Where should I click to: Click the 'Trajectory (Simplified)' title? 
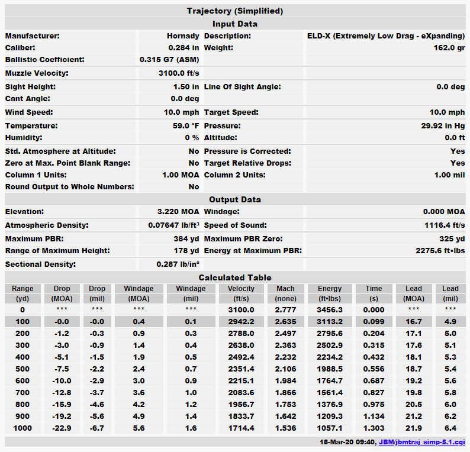pos(235,11)
